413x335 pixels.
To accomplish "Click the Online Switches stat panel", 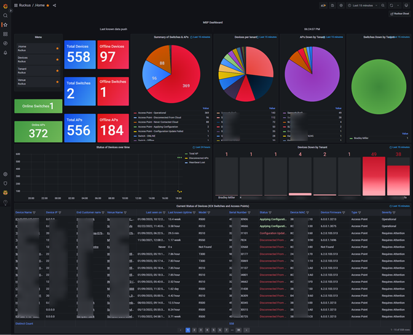I will tap(38, 106).
